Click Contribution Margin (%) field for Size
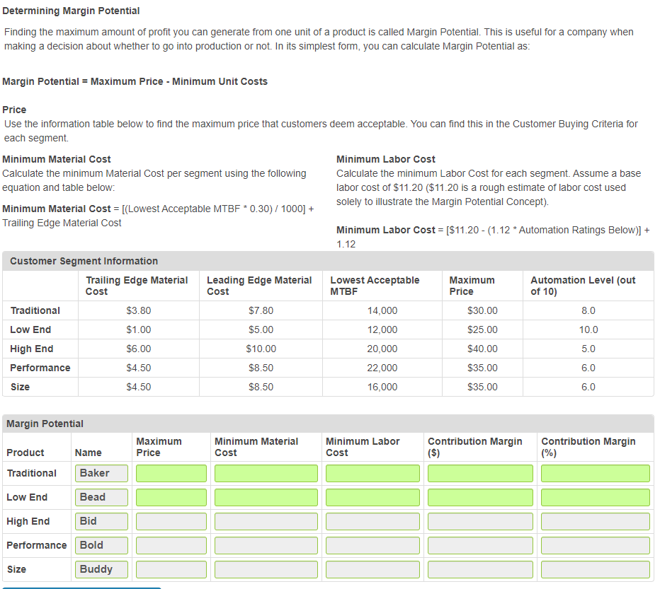This screenshot has height=589, width=660. [595, 569]
